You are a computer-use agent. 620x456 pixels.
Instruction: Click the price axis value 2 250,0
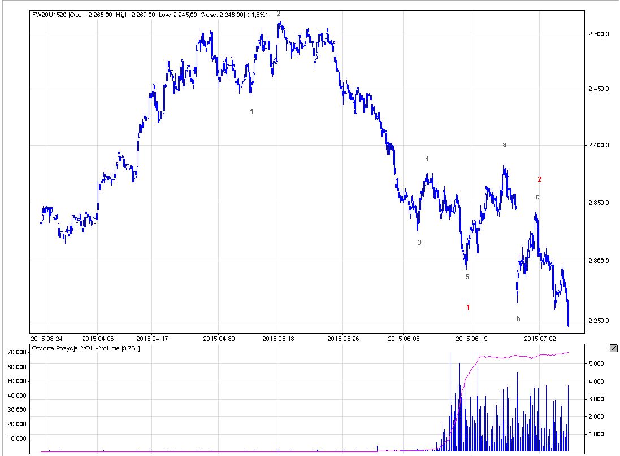[599, 321]
